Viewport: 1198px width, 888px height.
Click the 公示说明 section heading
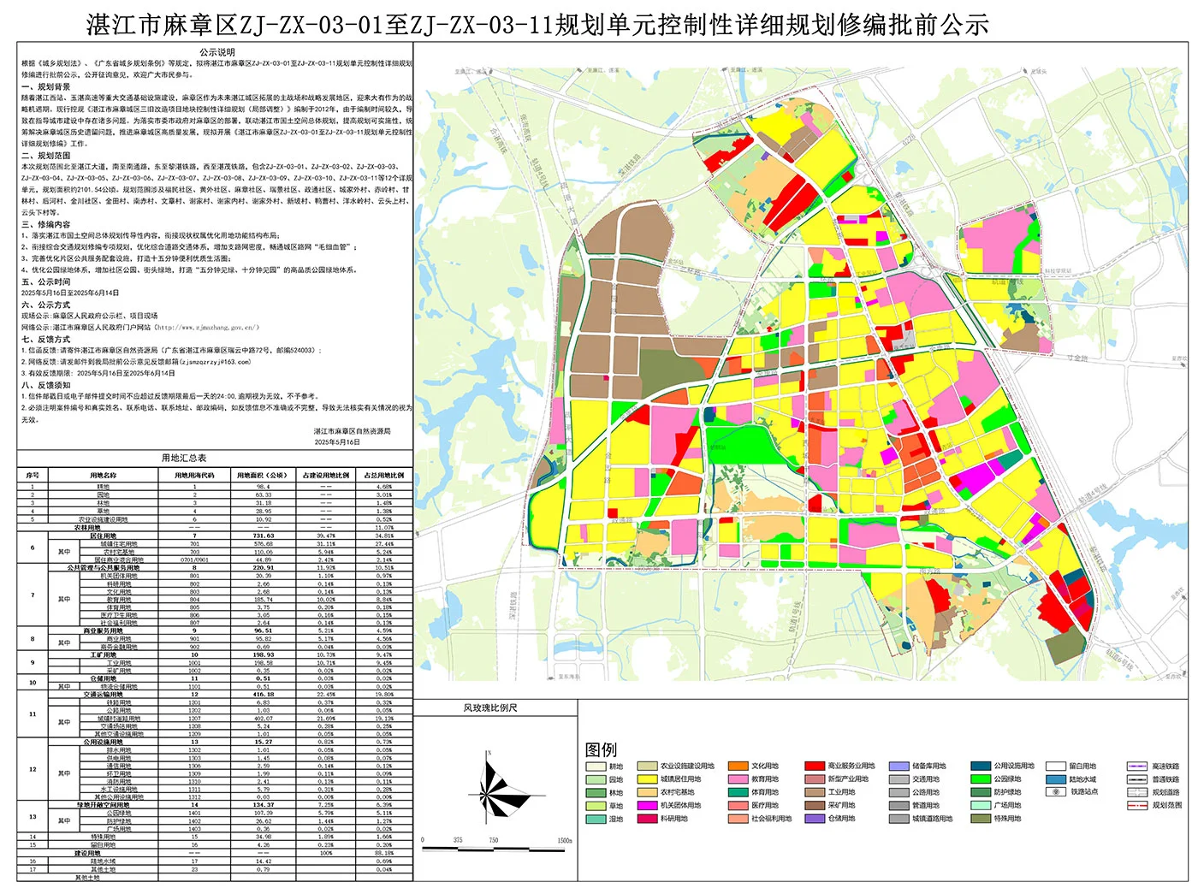pos(216,52)
